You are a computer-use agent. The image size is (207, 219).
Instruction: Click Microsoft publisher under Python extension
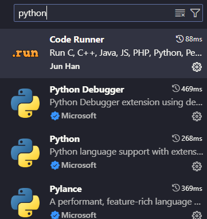[79, 165]
